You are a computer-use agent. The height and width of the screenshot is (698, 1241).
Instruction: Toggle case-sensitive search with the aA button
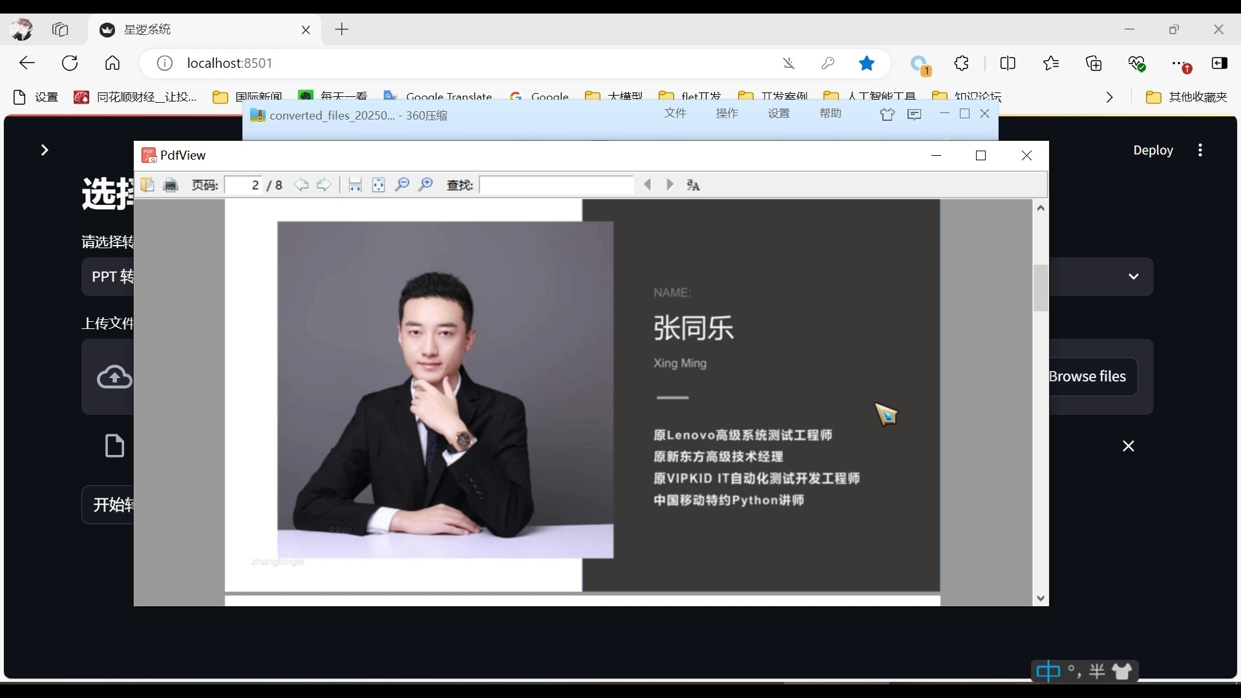point(694,185)
